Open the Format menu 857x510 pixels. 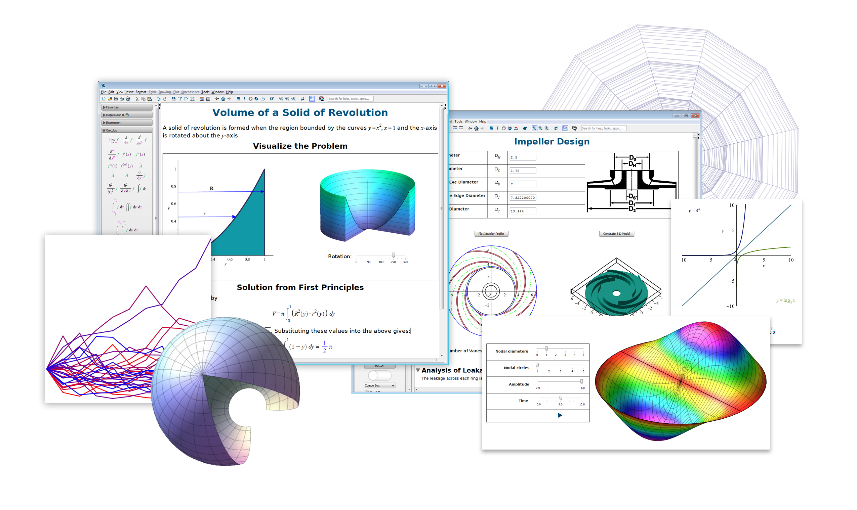tap(141, 92)
